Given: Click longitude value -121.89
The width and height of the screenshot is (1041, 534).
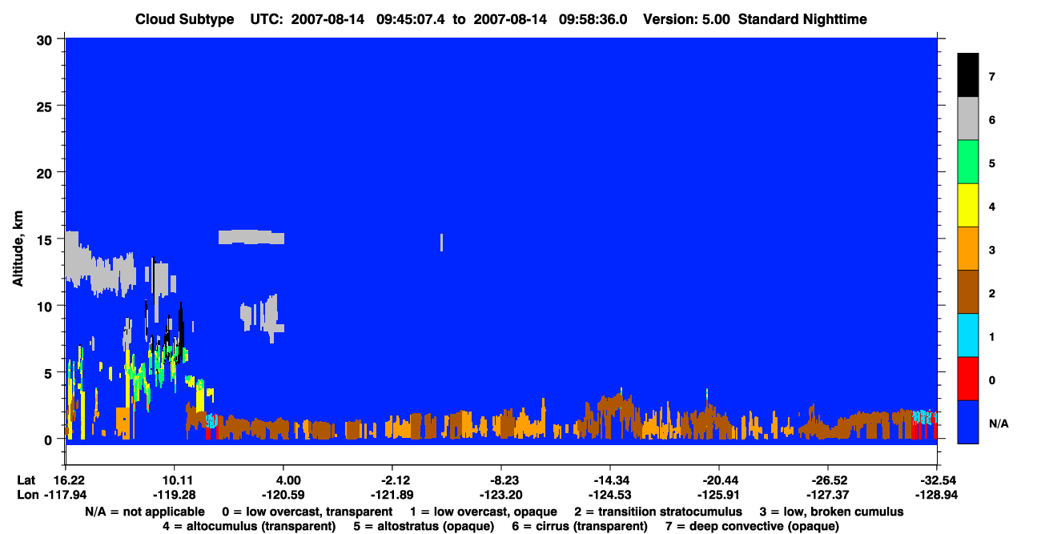Looking at the screenshot, I should [392, 495].
